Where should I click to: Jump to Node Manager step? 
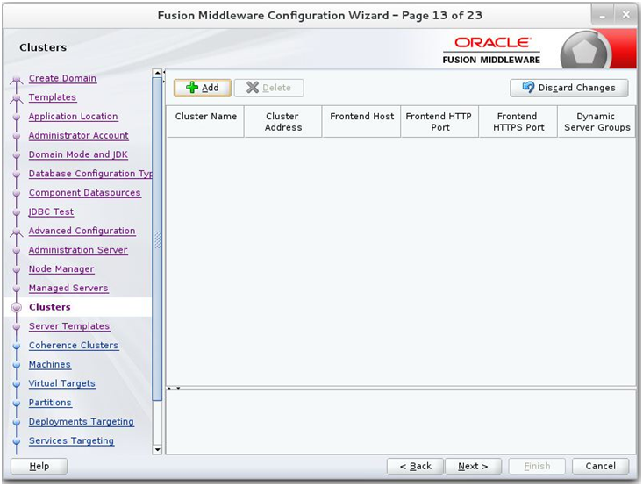(x=61, y=269)
